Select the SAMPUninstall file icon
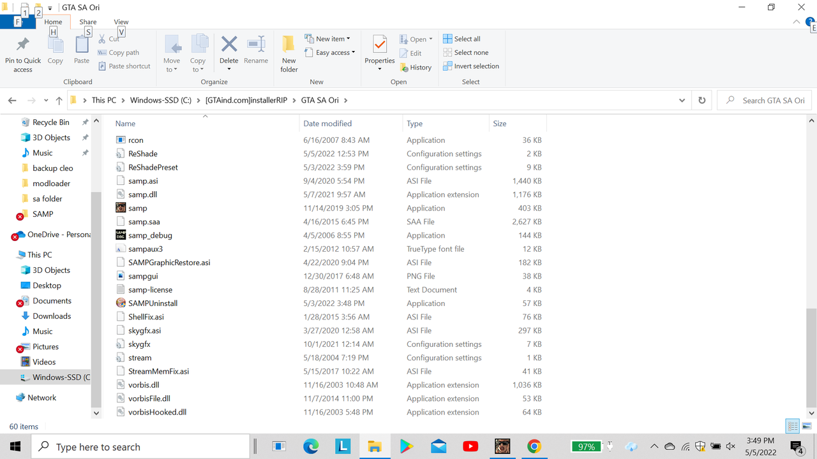This screenshot has width=817, height=459. [121, 303]
